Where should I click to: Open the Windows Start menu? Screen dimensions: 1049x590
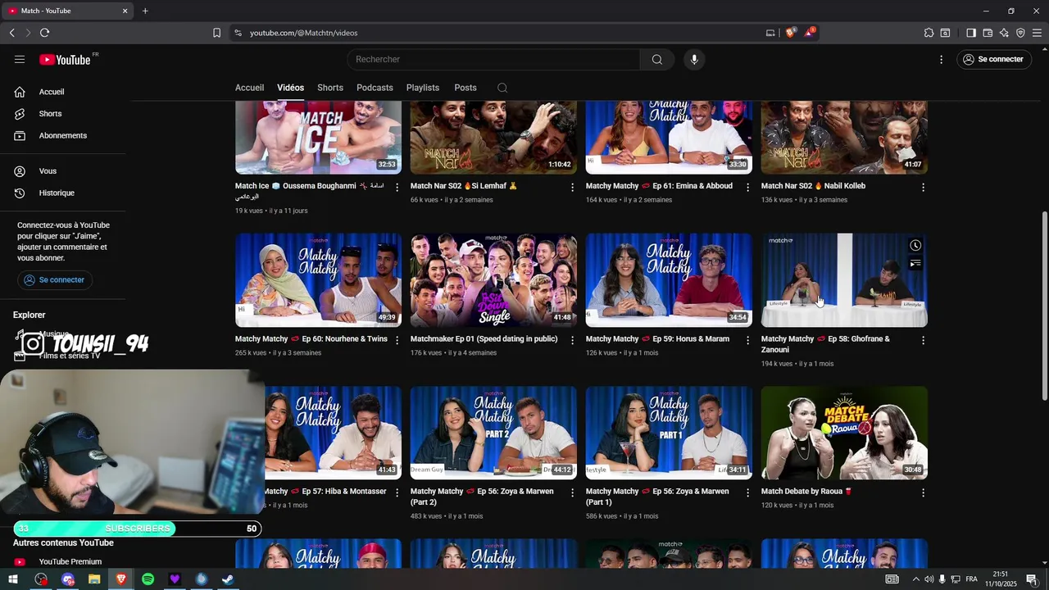(x=13, y=579)
